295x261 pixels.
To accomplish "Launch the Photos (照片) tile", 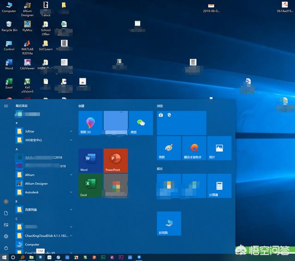I will (x=219, y=148).
